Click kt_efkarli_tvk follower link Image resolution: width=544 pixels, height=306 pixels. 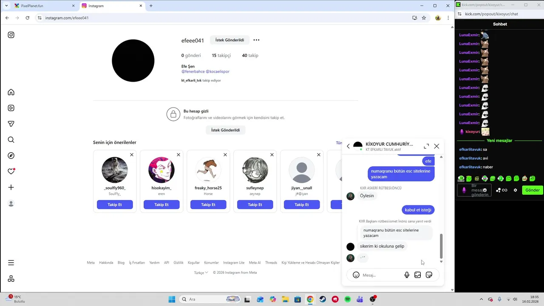191,80
